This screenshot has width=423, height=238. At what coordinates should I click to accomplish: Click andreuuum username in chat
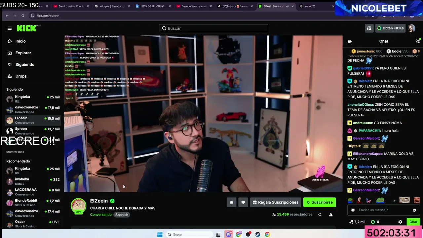363,123
